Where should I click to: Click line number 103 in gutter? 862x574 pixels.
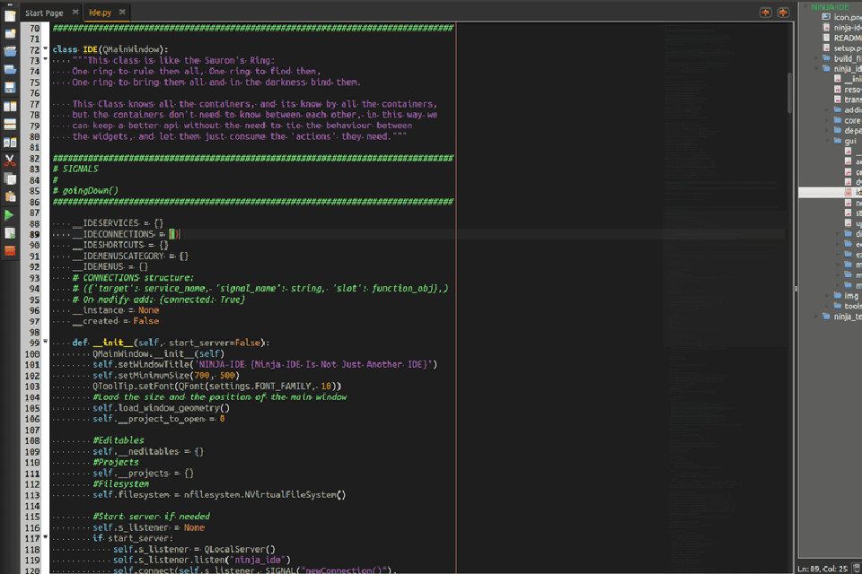coord(32,387)
